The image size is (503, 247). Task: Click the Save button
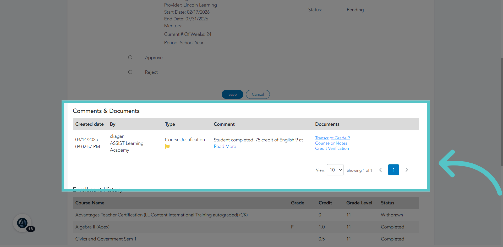click(232, 94)
